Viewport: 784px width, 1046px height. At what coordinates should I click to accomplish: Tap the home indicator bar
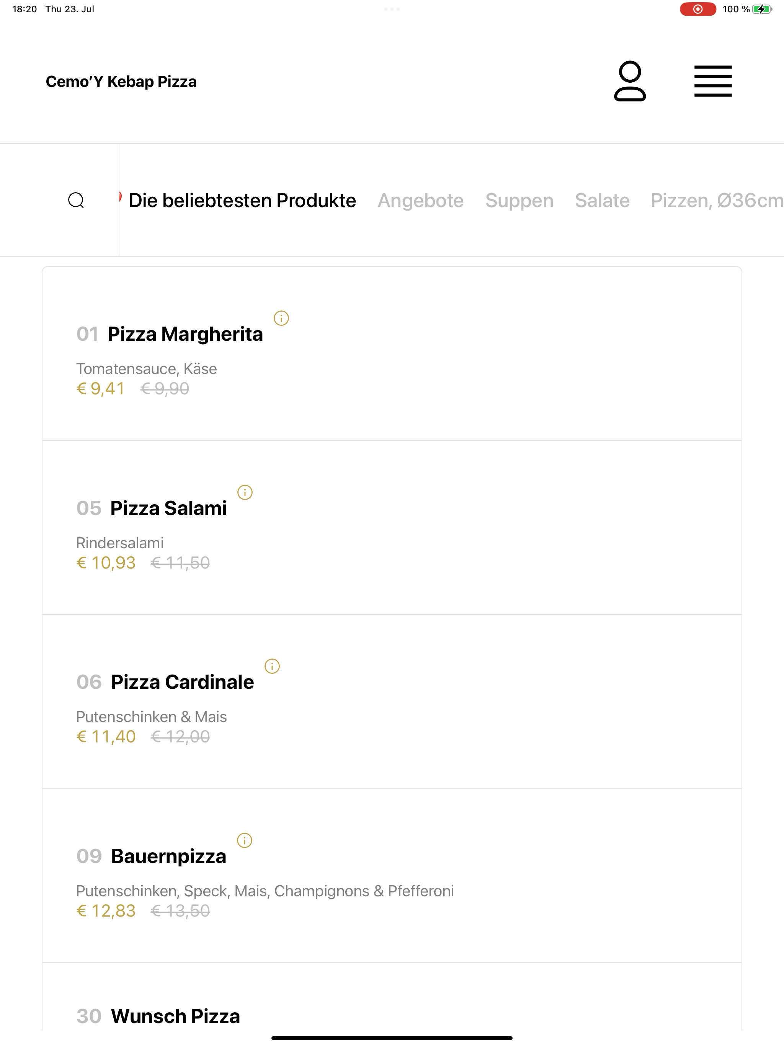click(x=392, y=1038)
